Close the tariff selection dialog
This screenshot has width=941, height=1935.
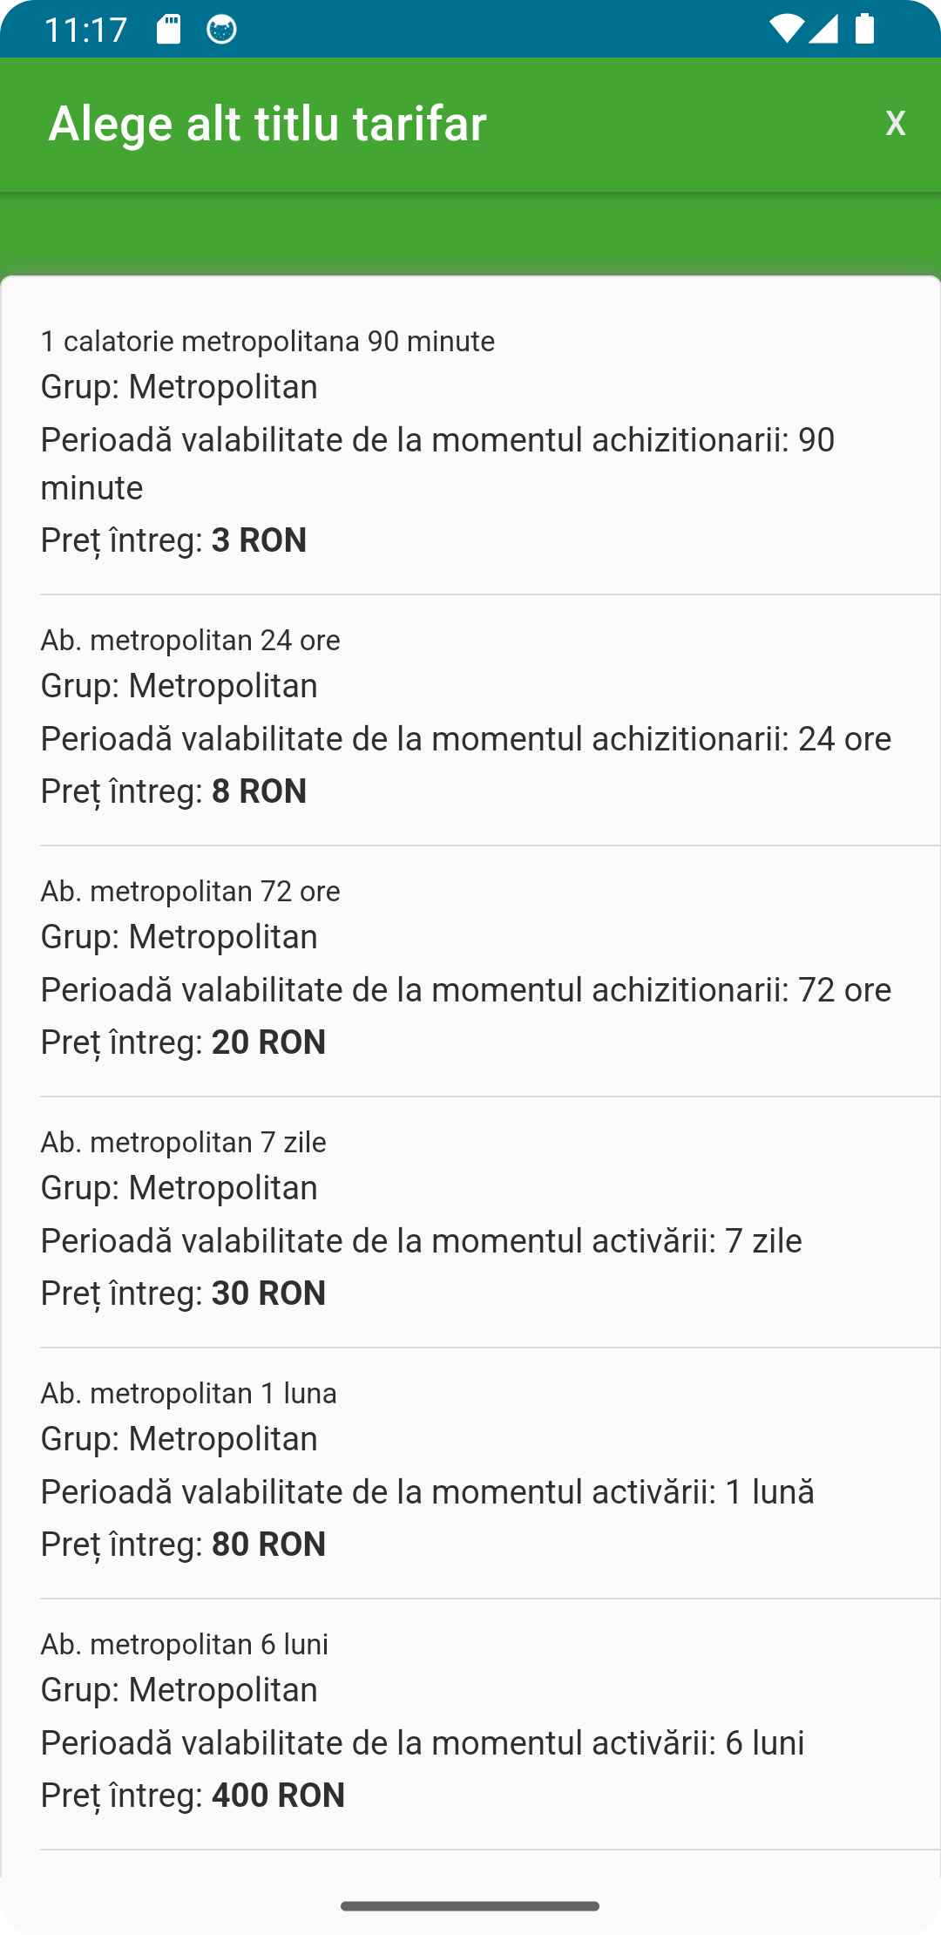click(x=895, y=123)
